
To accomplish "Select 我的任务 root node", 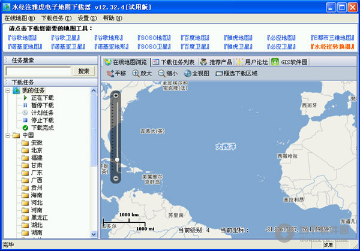I will (x=29, y=90).
